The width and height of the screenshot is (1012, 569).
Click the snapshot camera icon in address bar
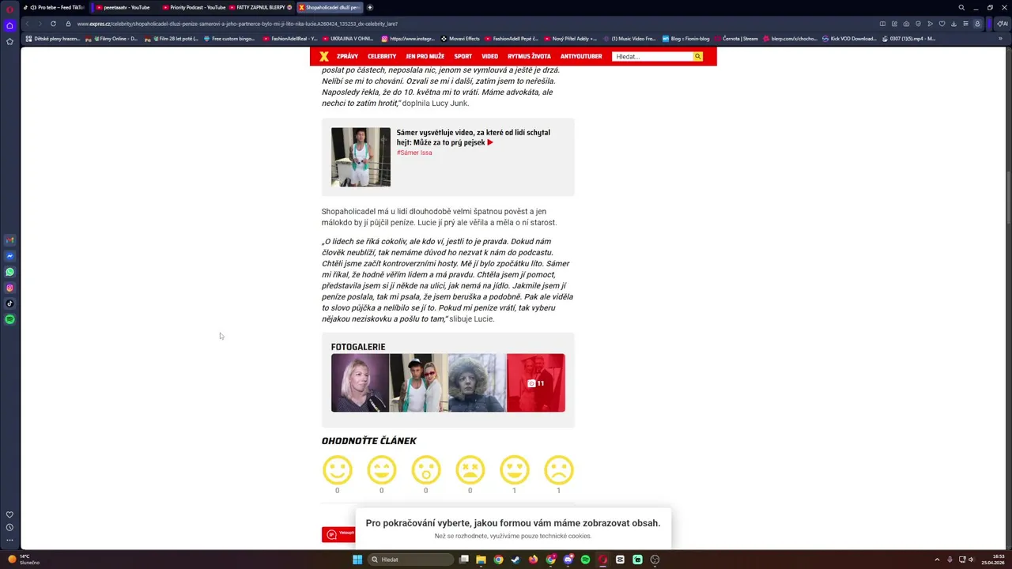coord(906,24)
